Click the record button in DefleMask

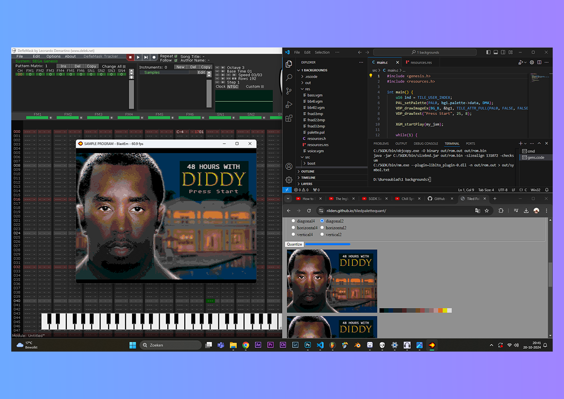tap(154, 57)
